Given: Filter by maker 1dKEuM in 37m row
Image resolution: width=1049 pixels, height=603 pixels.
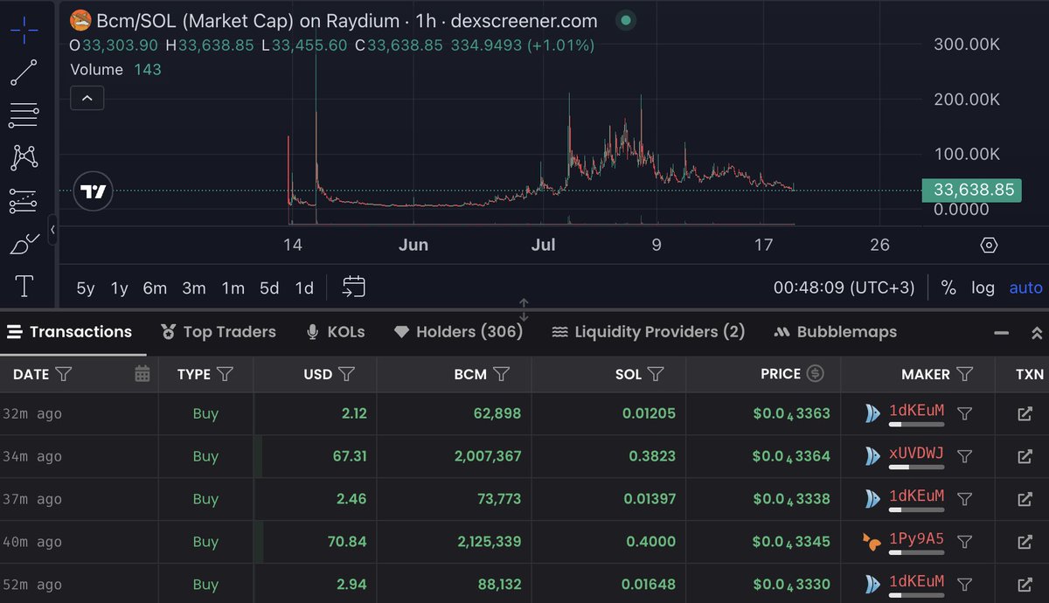Looking at the screenshot, I should [x=964, y=499].
